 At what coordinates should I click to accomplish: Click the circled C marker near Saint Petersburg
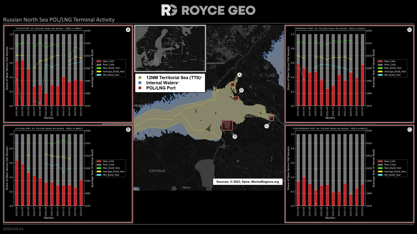click(266, 126)
